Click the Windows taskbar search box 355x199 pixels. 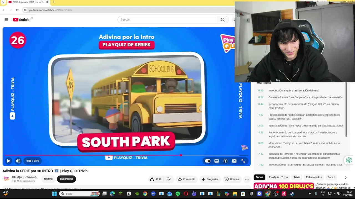click(x=80, y=194)
